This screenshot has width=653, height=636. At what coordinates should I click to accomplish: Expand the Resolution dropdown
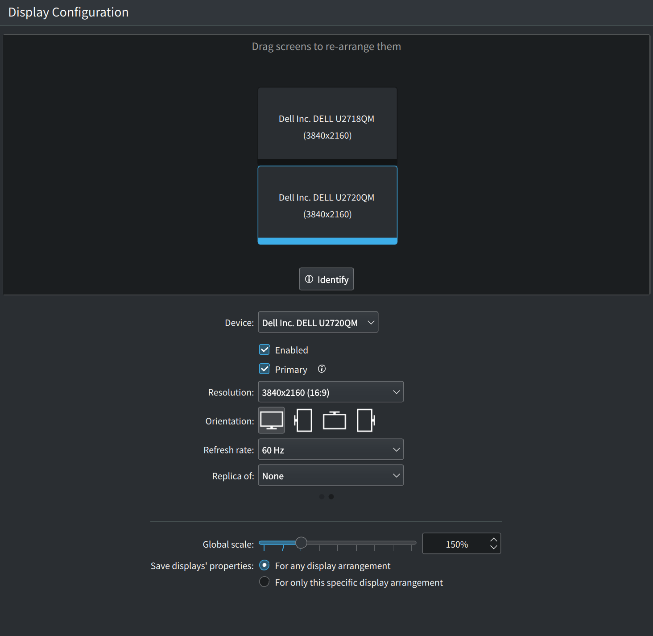[331, 392]
